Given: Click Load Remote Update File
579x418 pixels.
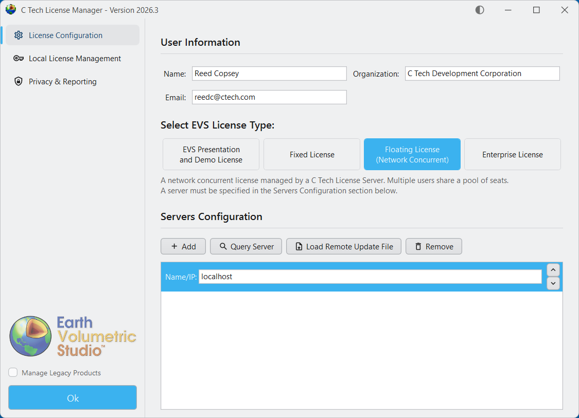Looking at the screenshot, I should click(343, 246).
